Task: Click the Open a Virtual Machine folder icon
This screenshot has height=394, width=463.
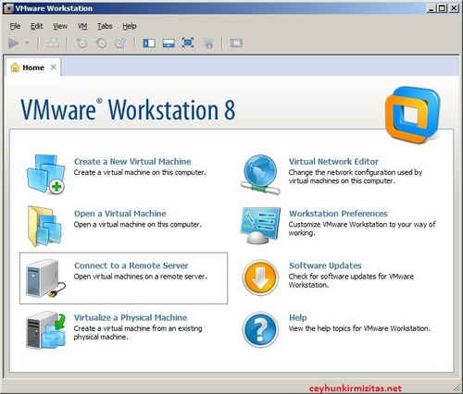Action: (x=44, y=226)
